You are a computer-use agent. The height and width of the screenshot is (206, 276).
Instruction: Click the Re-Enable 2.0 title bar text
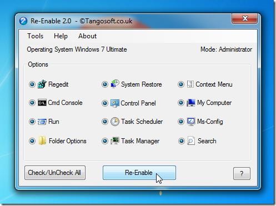[82, 21]
